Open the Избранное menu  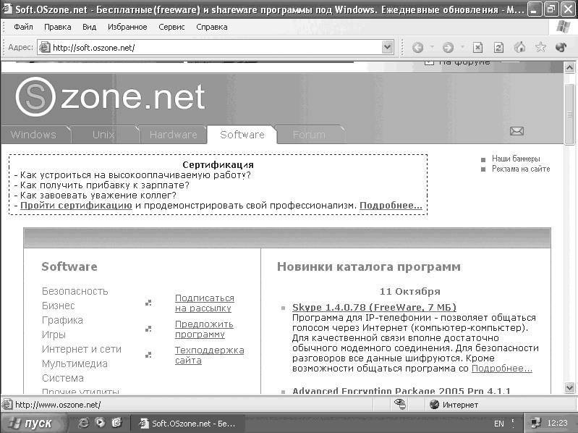click(127, 27)
